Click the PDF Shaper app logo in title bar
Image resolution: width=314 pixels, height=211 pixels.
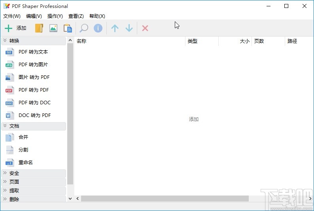coord(7,6)
